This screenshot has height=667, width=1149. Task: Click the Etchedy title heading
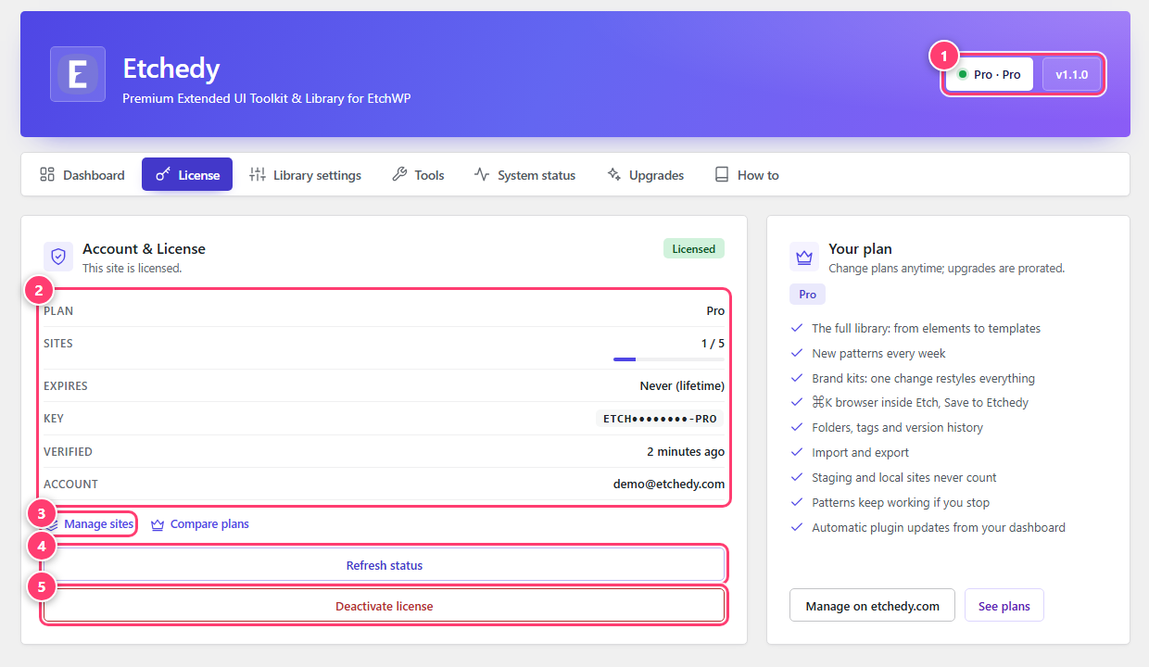[x=171, y=69]
